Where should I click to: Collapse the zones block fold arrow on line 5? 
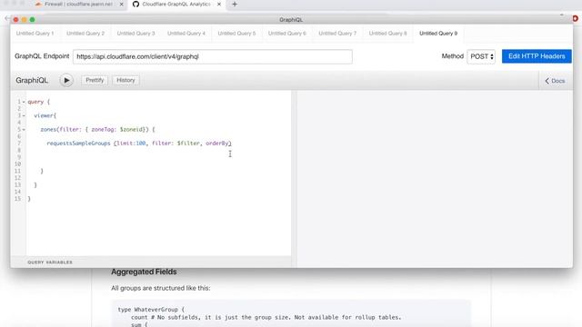24,130
